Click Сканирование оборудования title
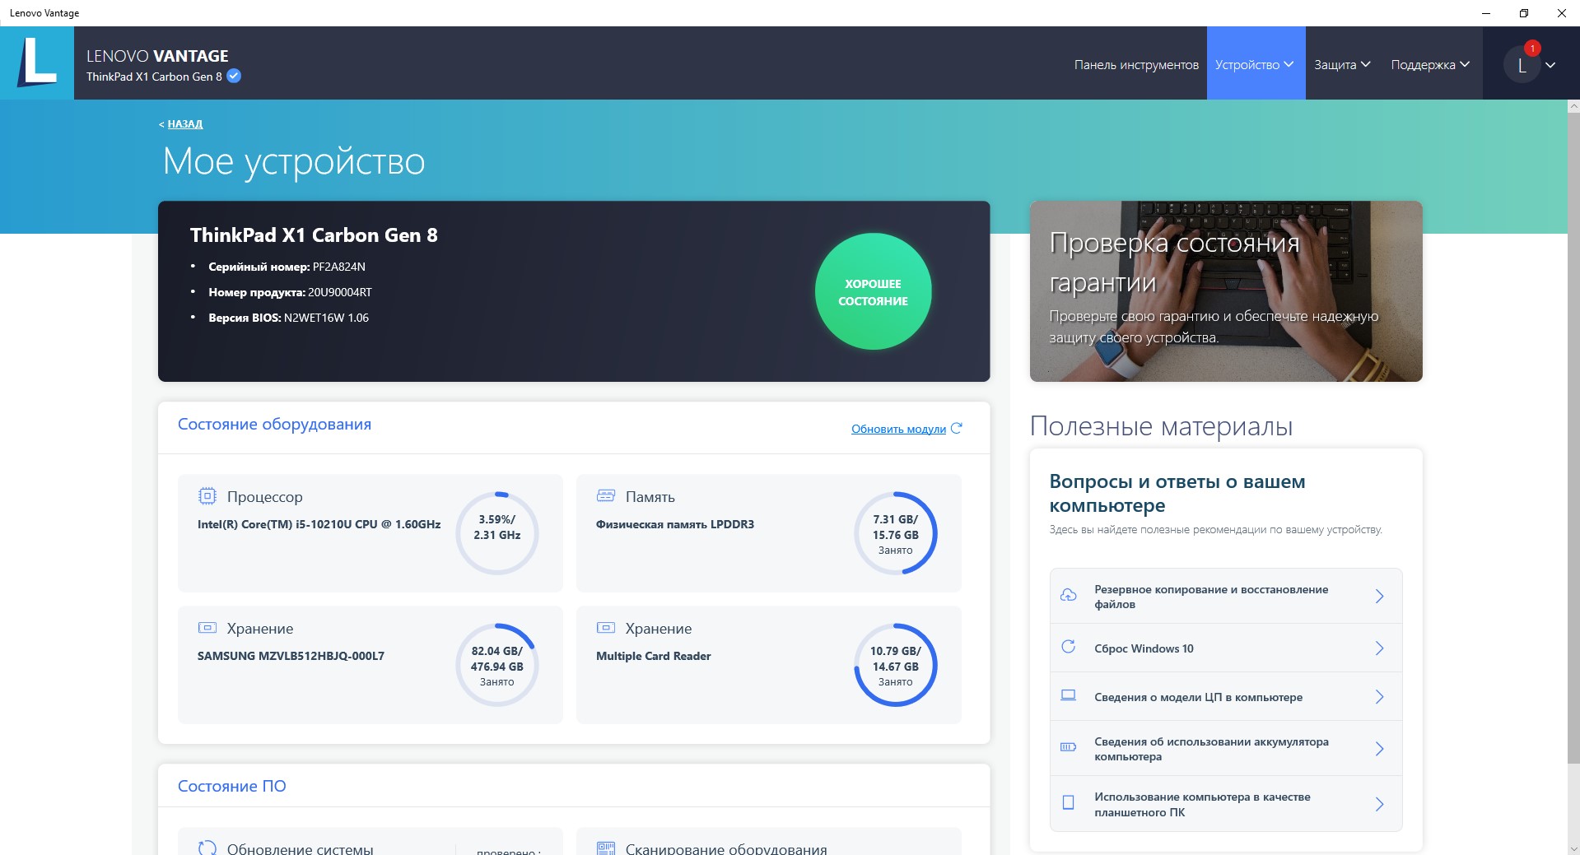 [x=726, y=848]
